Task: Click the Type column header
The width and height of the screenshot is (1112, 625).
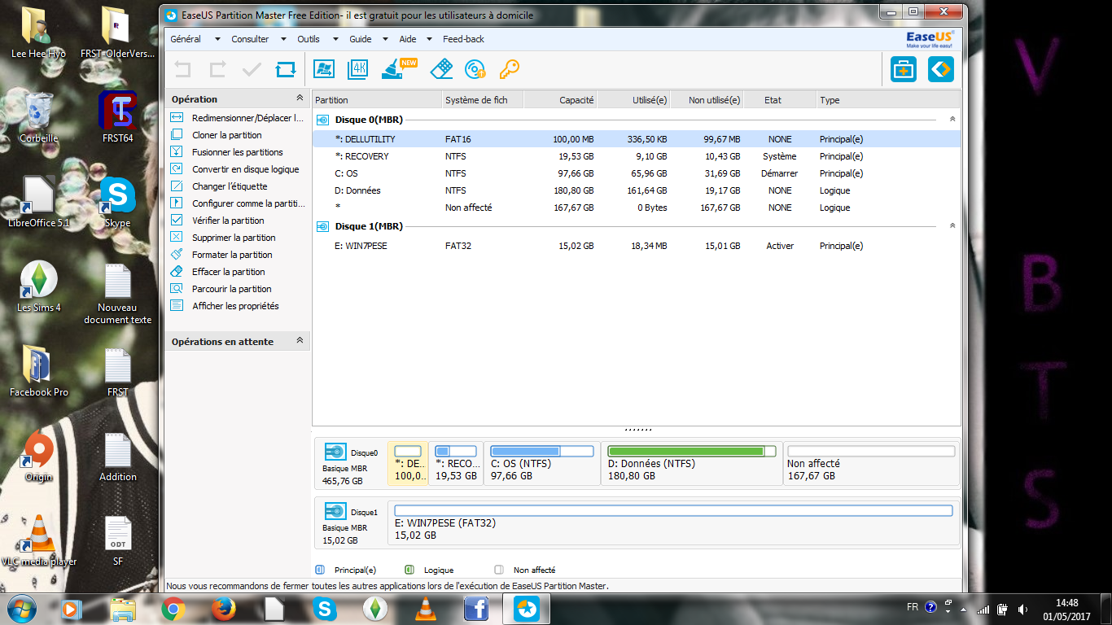Action: coord(888,100)
